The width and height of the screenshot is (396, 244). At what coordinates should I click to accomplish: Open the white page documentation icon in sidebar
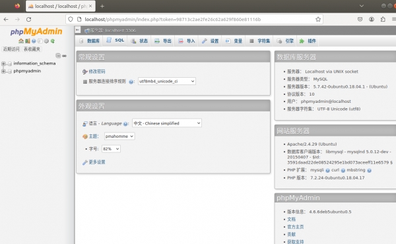(40, 41)
